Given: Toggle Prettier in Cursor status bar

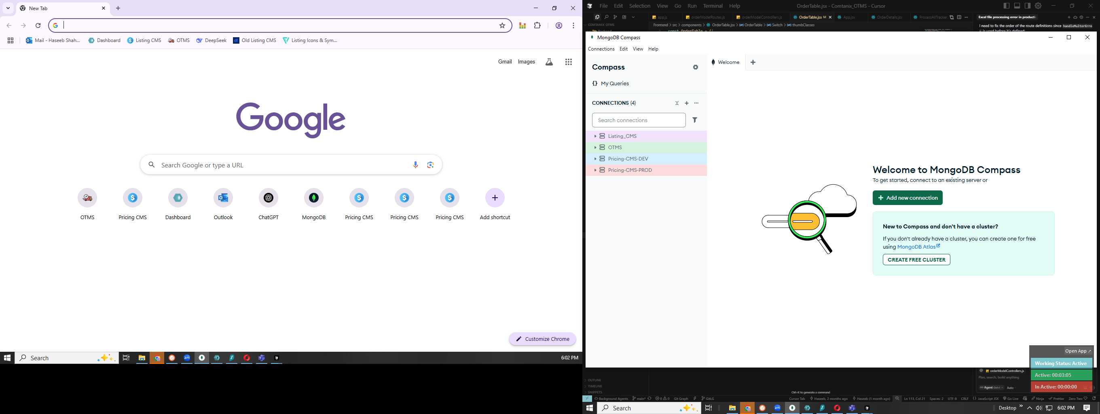Looking at the screenshot, I should [1056, 399].
